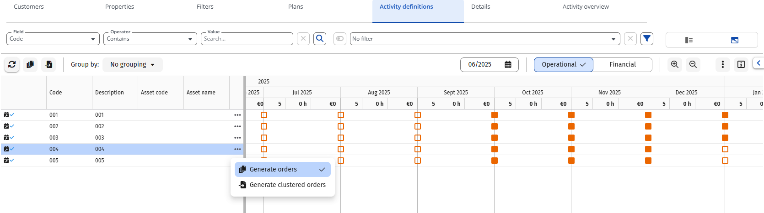This screenshot has height=213, width=764.
Task: Open row actions for activity 002
Action: [x=237, y=126]
